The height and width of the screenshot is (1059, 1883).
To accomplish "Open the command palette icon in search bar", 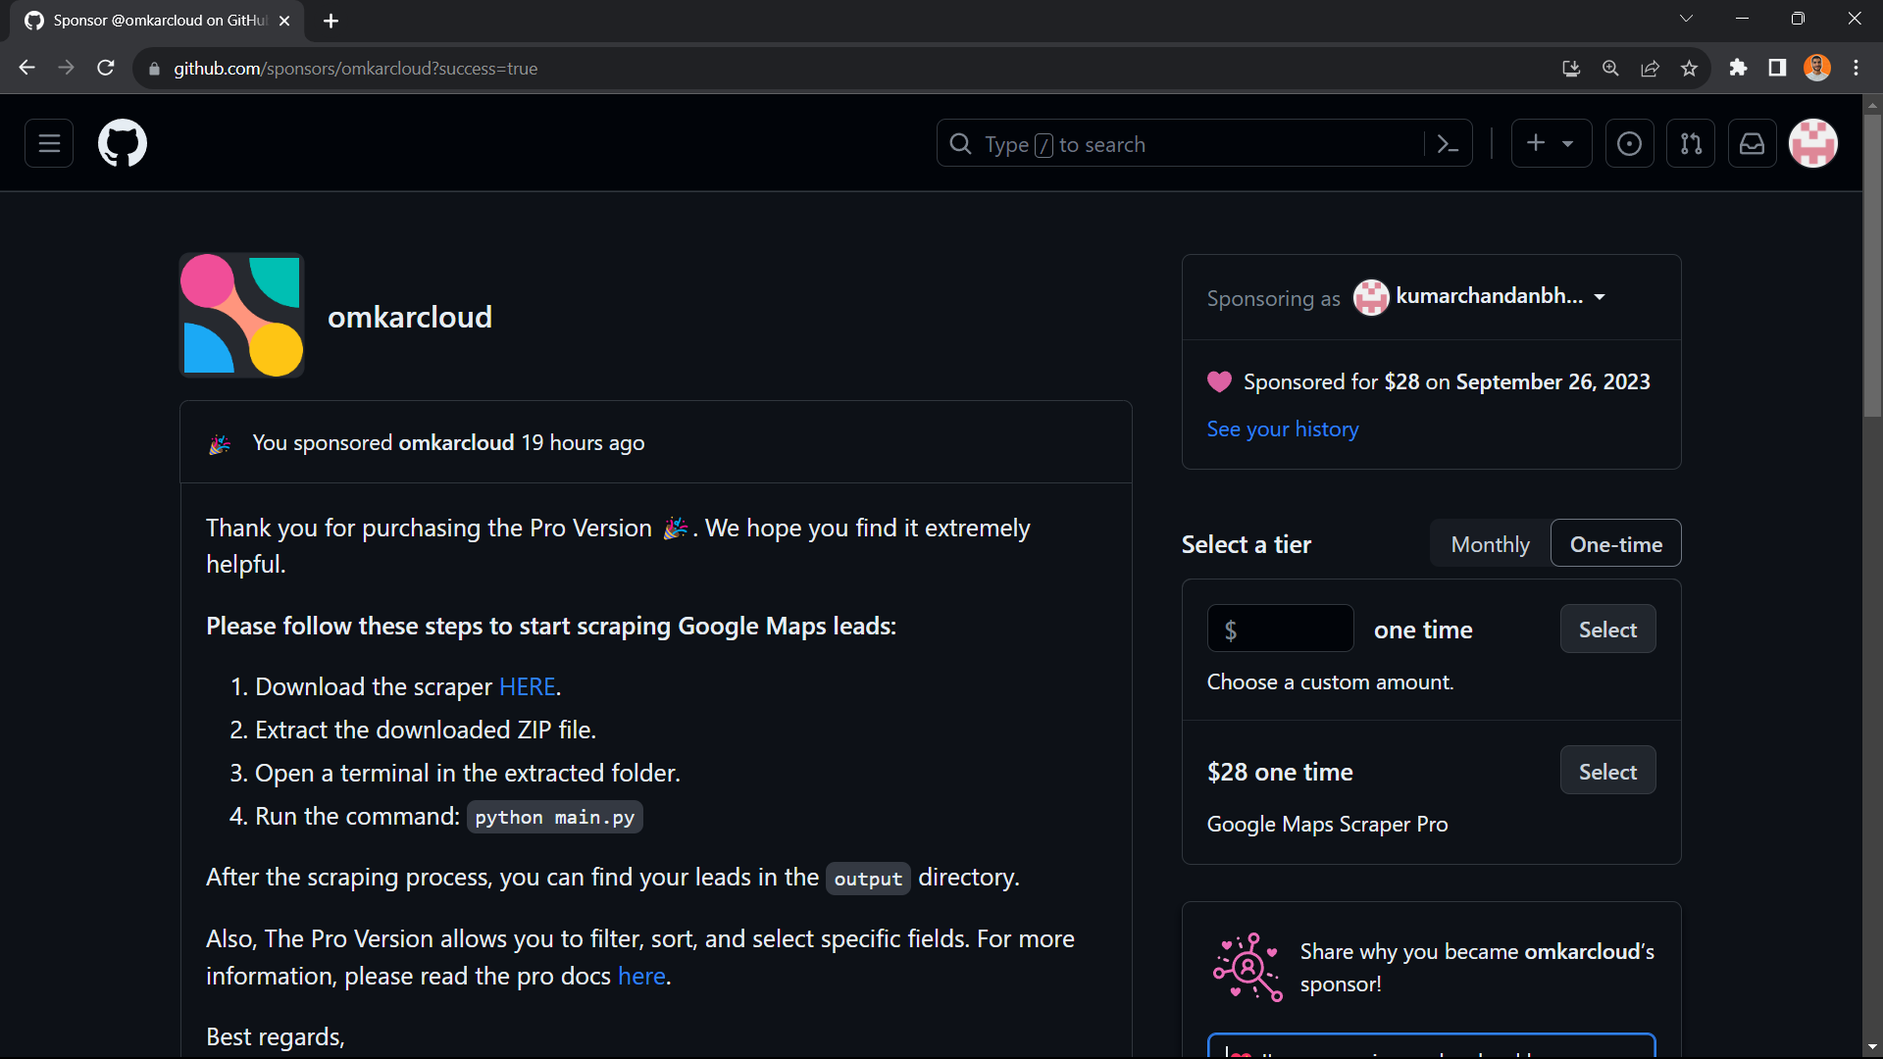I will point(1448,144).
